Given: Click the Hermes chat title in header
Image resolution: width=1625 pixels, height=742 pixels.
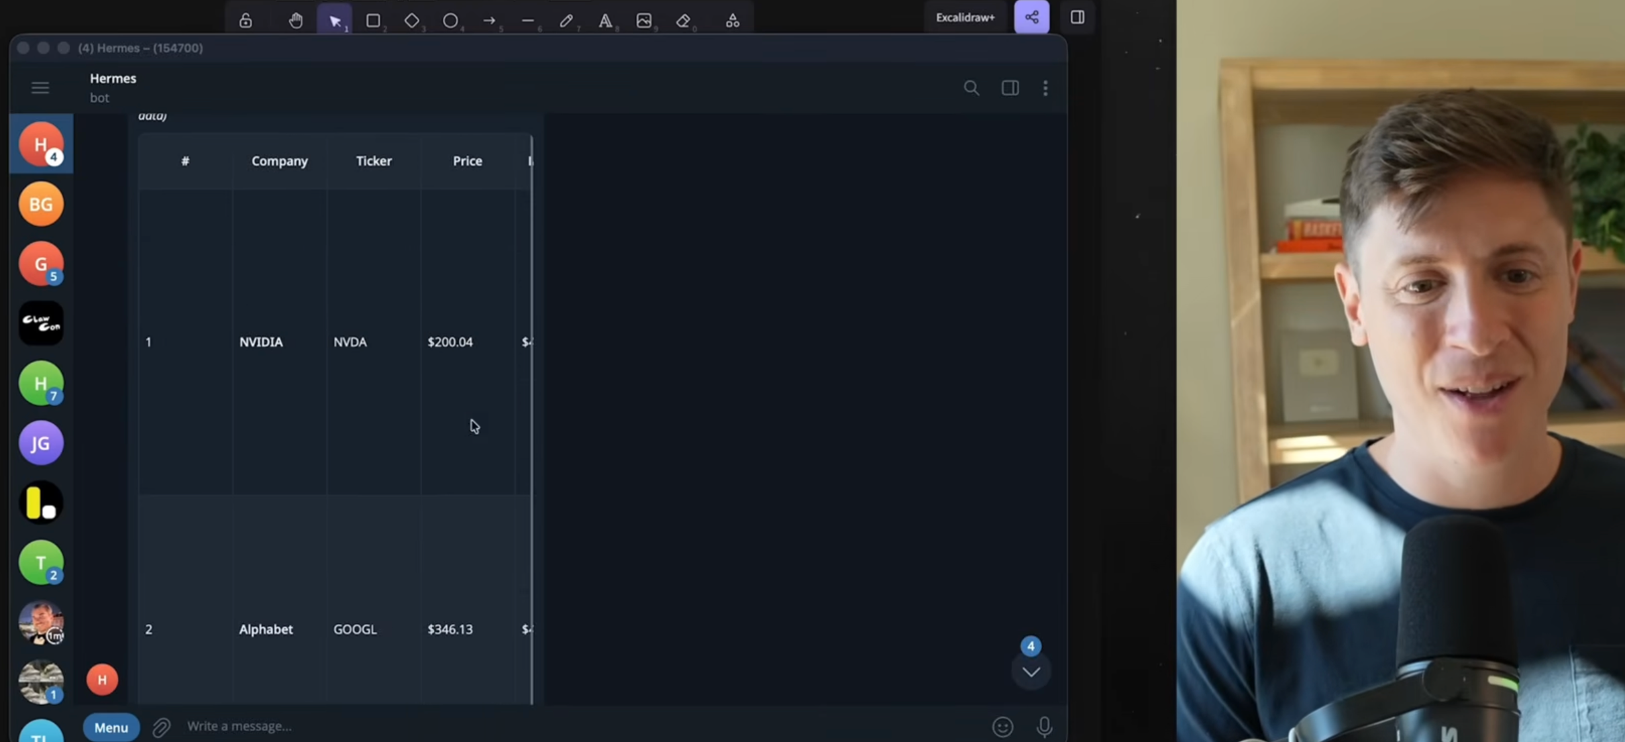Looking at the screenshot, I should [x=113, y=78].
